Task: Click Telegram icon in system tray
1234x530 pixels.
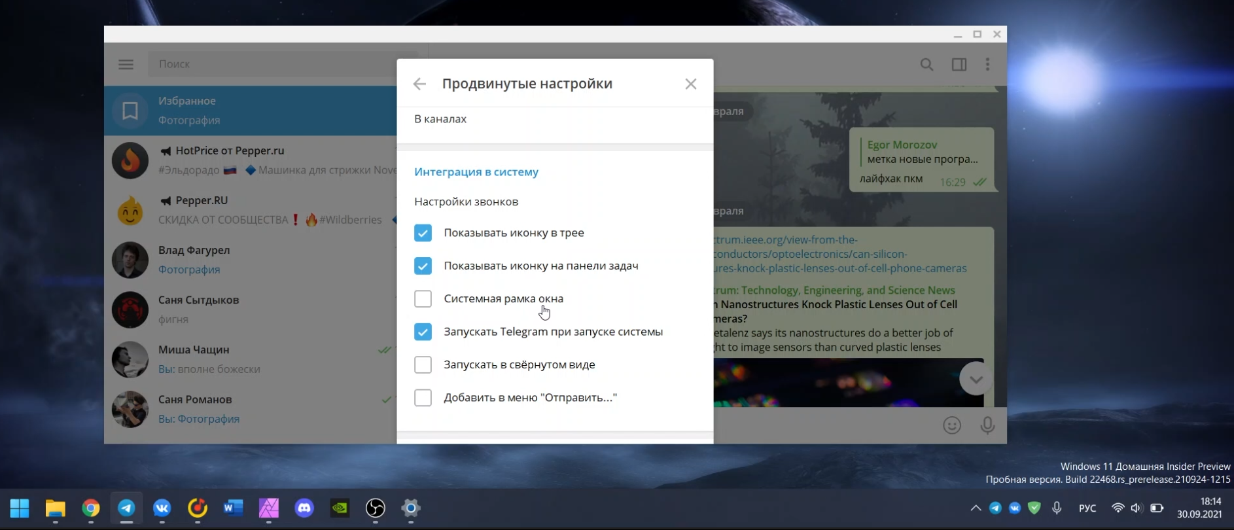Action: tap(995, 508)
